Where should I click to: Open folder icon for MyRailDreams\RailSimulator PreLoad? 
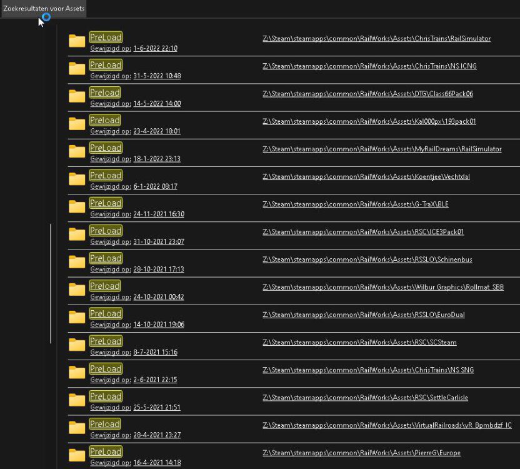(x=77, y=151)
